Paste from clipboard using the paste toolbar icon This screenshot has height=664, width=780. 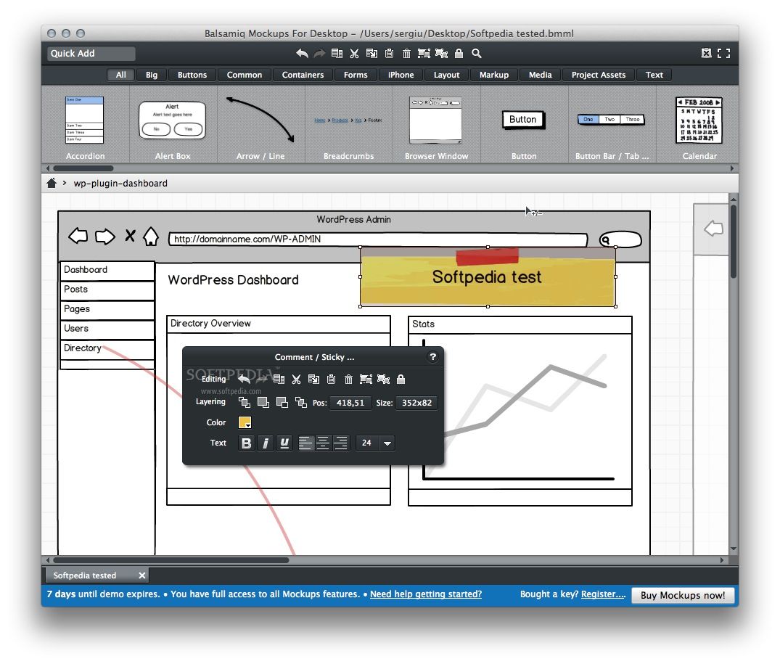(389, 53)
